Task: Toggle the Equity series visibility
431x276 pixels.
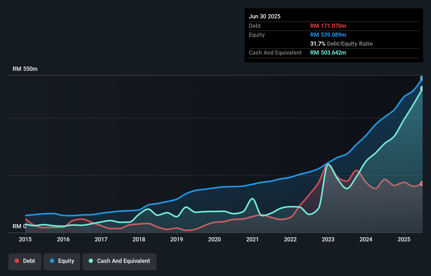Action: (x=62, y=261)
